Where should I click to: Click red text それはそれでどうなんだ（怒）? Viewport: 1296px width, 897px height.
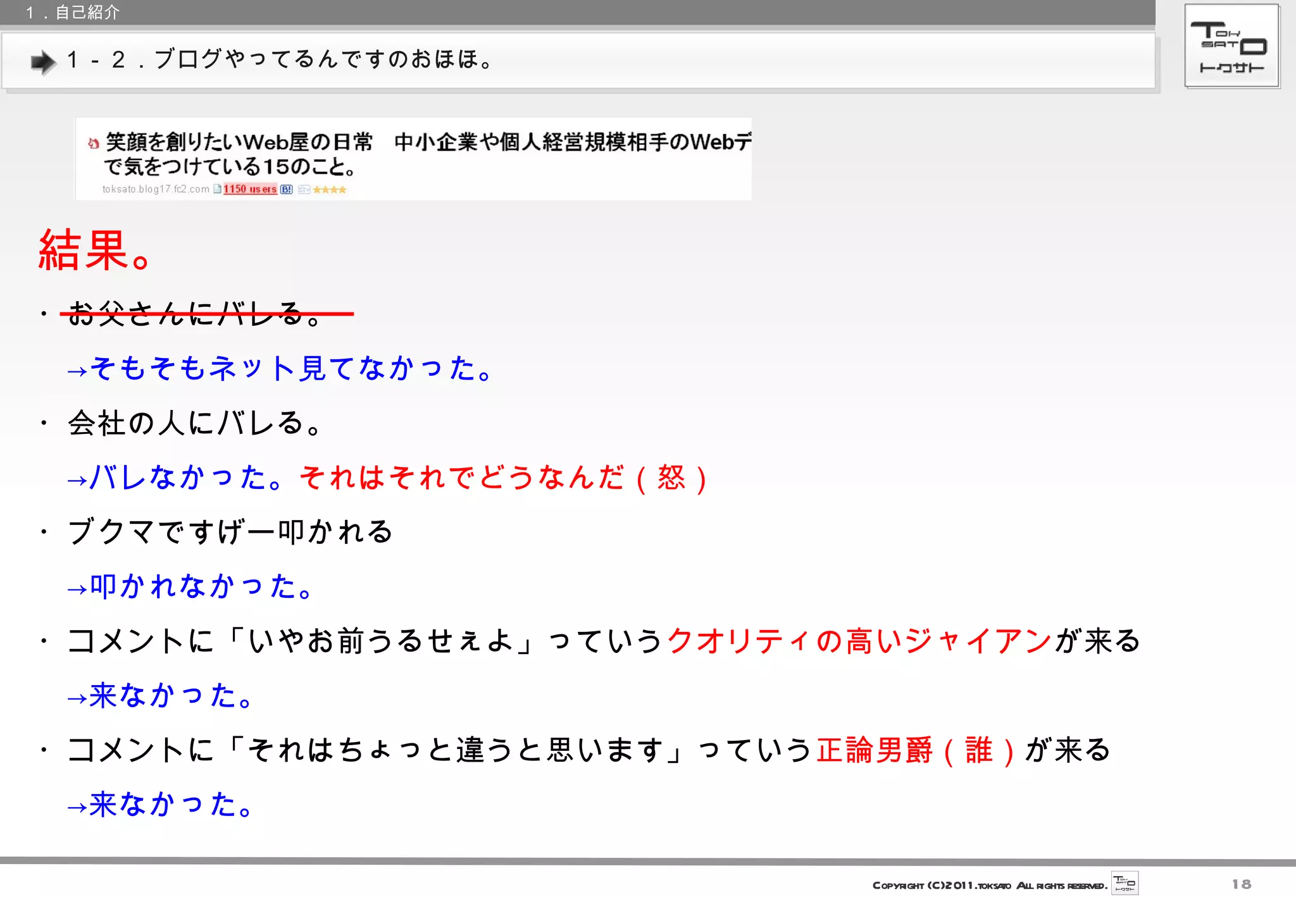click(504, 477)
